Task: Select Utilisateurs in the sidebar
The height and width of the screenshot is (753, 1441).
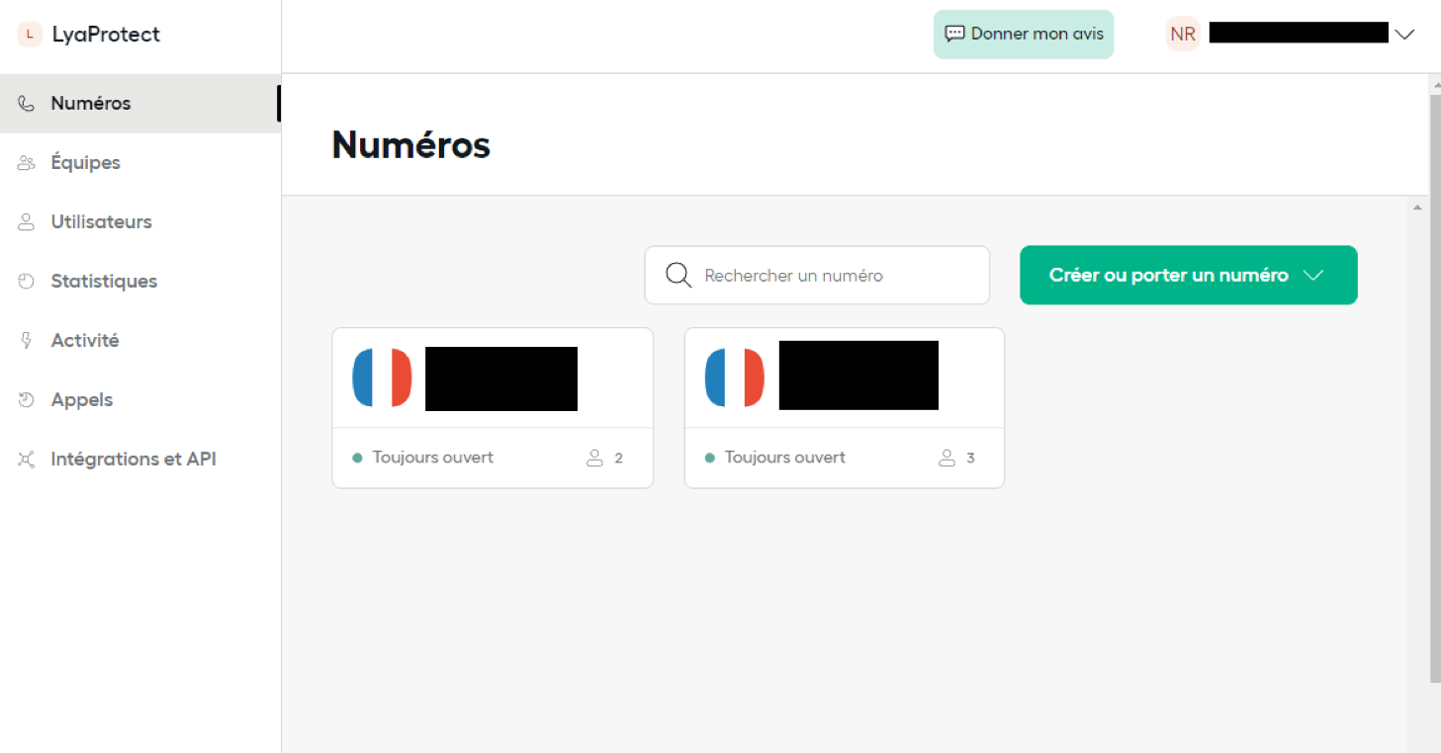Action: (101, 222)
